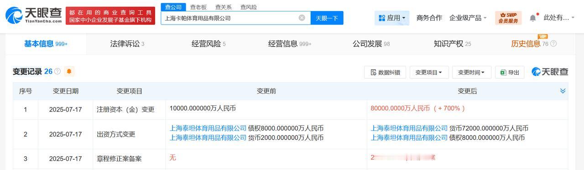Open the 应用 dropdown menu

click(392, 18)
